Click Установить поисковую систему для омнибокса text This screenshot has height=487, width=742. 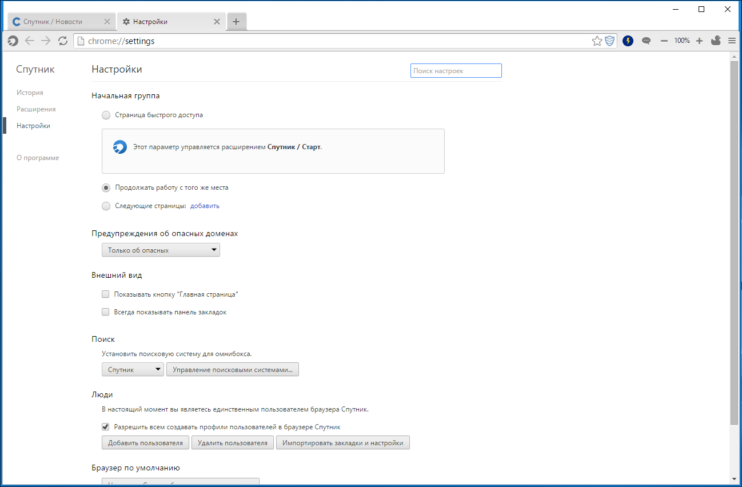click(x=177, y=354)
